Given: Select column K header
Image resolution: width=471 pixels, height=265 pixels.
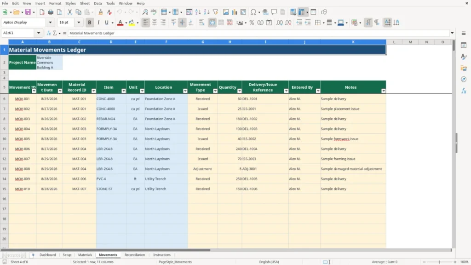Looking at the screenshot, I should pyautogui.click(x=353, y=42).
